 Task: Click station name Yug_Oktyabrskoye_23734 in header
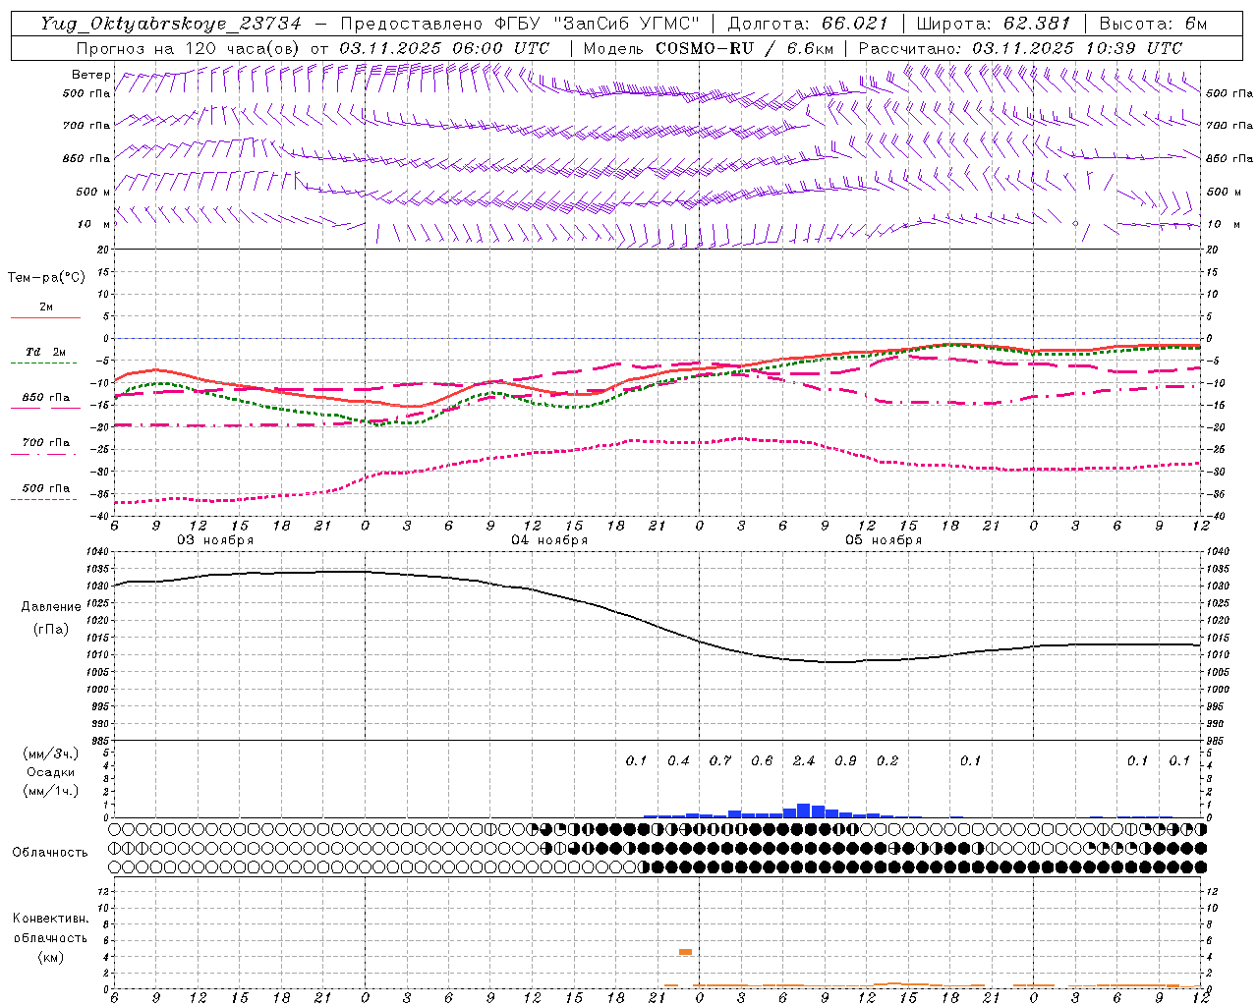[171, 24]
